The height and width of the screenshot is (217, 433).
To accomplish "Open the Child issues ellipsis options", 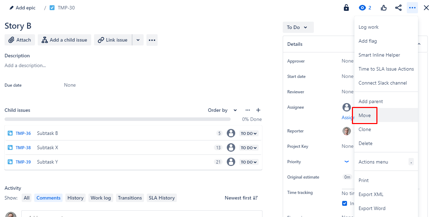I will coord(248,110).
